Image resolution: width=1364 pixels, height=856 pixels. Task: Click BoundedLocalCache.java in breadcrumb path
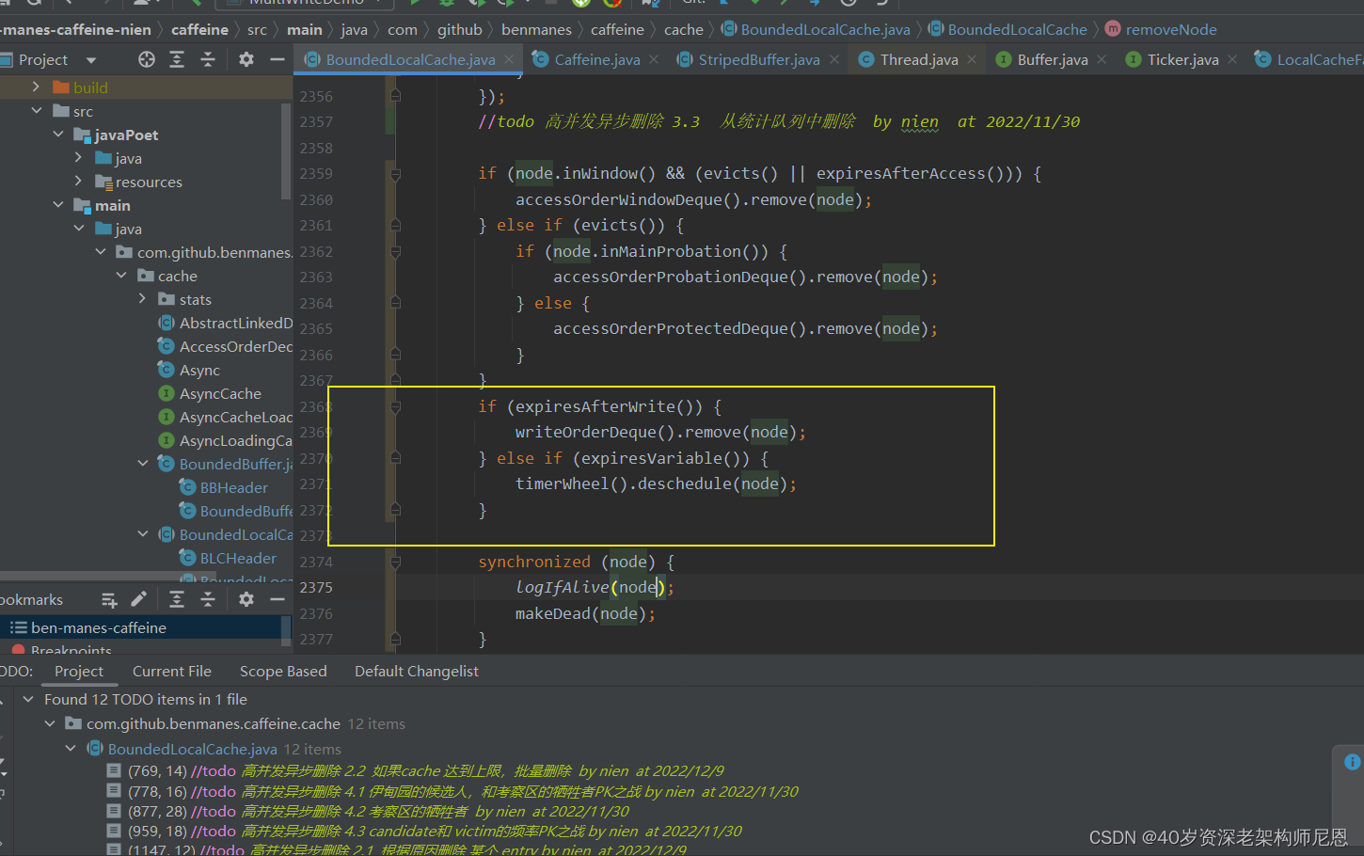point(825,29)
